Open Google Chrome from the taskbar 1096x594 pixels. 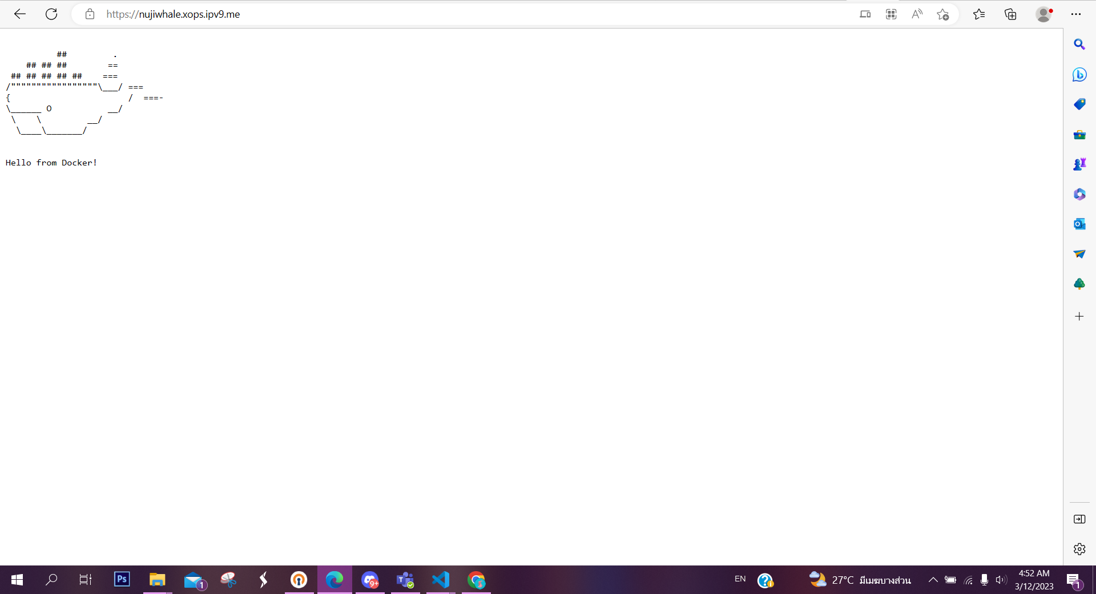pyautogui.click(x=476, y=580)
